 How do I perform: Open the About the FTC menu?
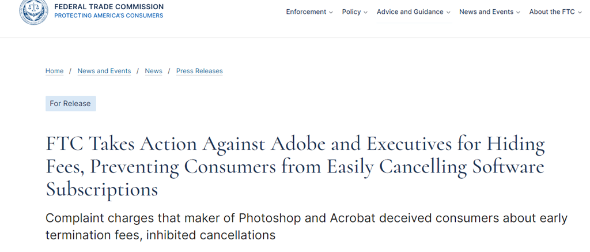click(x=551, y=12)
